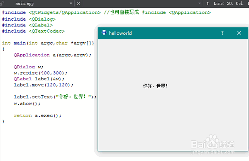249x161 pixels.
Task: Click the #include <QDialog> line
Action: pos(29,19)
